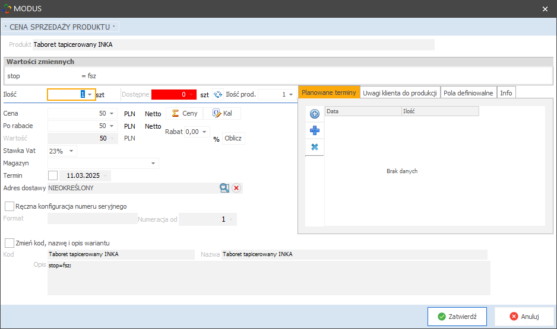Open the delivery address search icon
Viewport: 557px width, 329px height.
click(224, 188)
